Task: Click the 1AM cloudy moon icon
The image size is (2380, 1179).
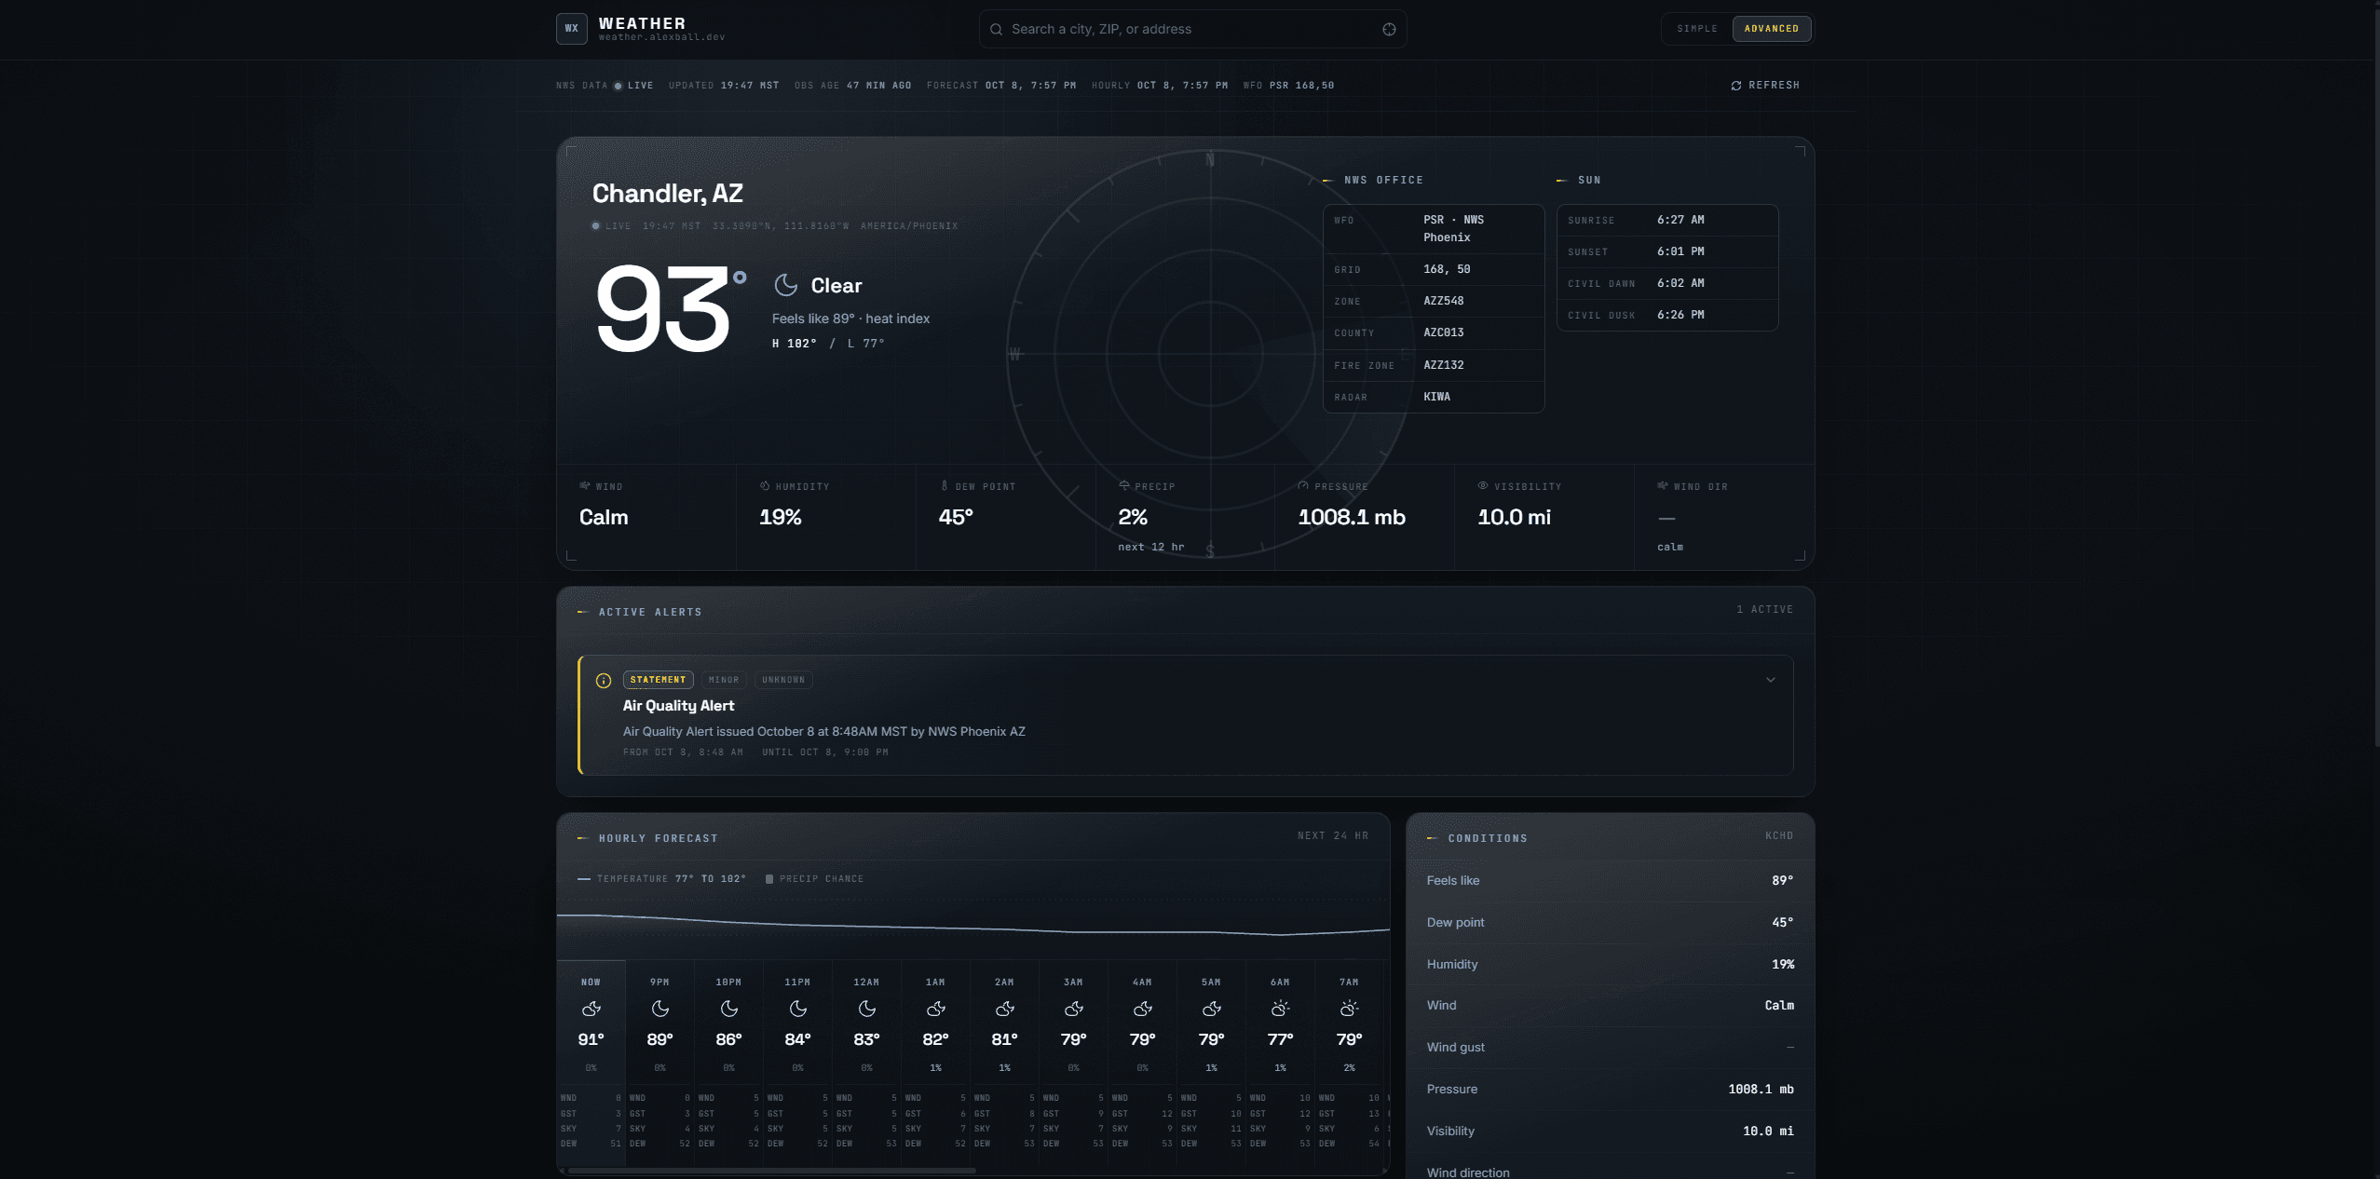Action: click(936, 1009)
